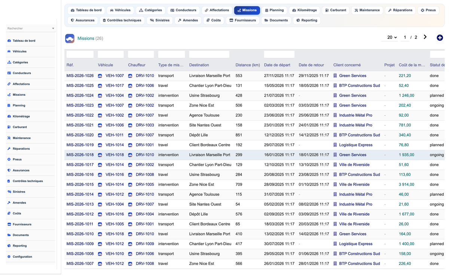Sort by Type de mission column header
The width and height of the screenshot is (449, 278).
pyautogui.click(x=171, y=65)
